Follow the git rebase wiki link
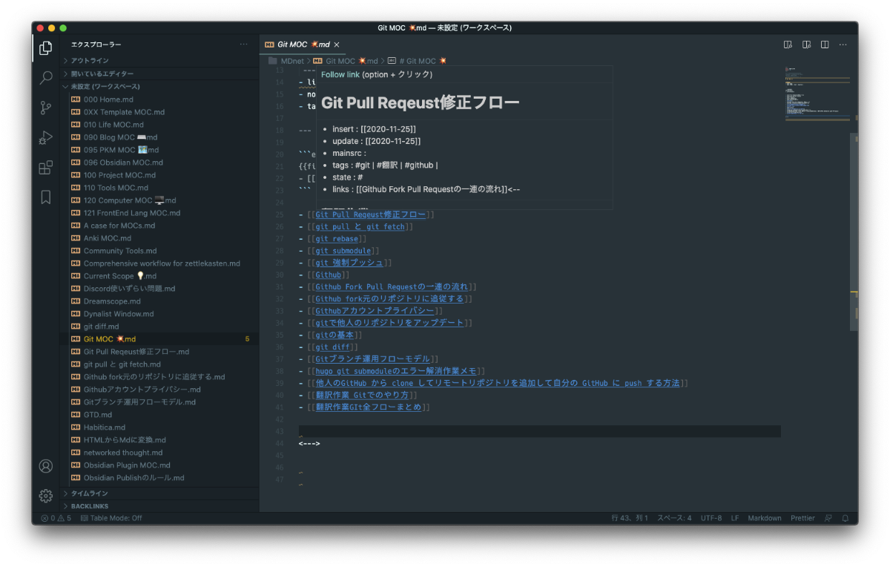The height and width of the screenshot is (567, 890). tap(337, 239)
